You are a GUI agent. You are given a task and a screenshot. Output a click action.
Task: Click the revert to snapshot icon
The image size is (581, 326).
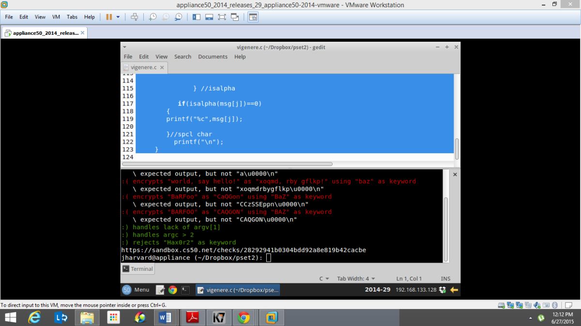coord(166,16)
